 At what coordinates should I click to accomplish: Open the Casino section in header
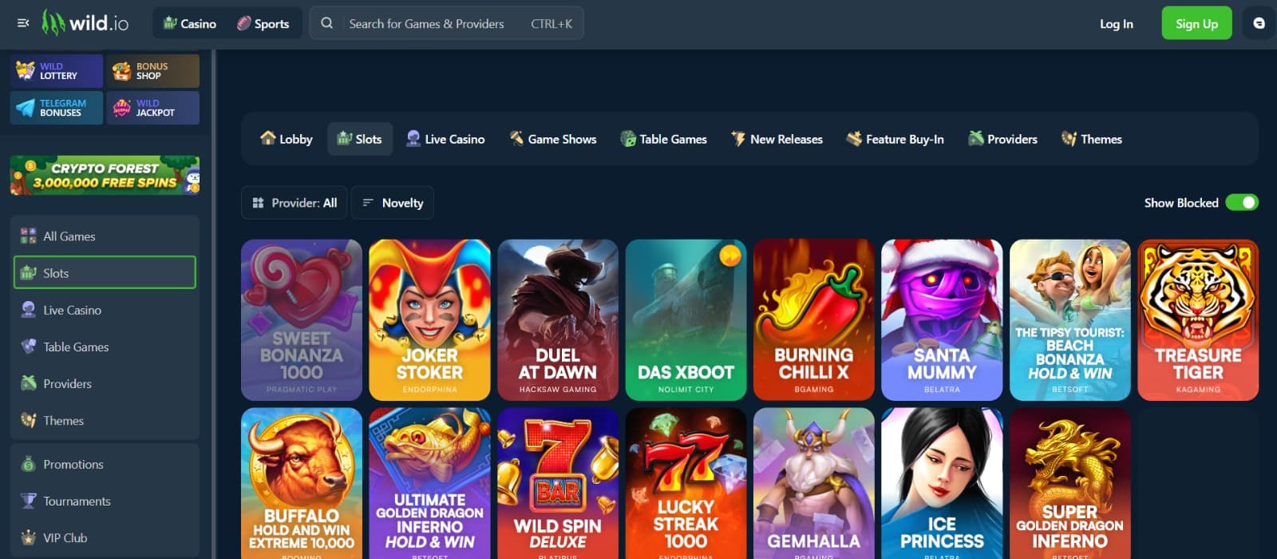190,23
